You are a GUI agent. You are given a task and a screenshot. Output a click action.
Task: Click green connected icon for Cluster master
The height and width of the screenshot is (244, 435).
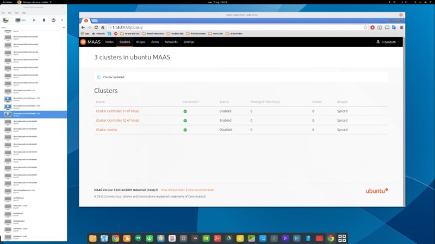pyautogui.click(x=185, y=130)
